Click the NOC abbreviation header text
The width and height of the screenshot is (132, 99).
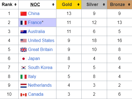point(35,4)
